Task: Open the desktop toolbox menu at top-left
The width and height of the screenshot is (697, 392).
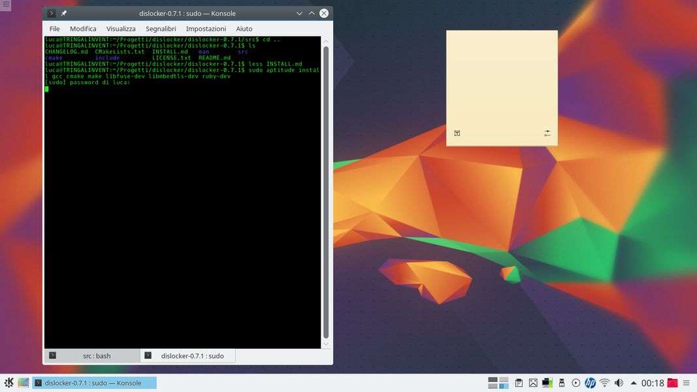Action: click(x=6, y=5)
